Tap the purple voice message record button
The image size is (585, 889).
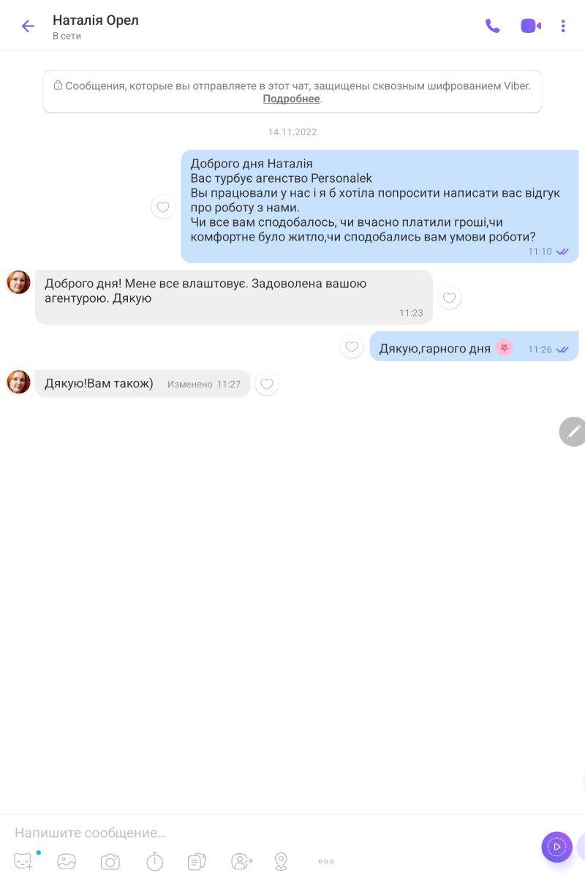(x=556, y=847)
